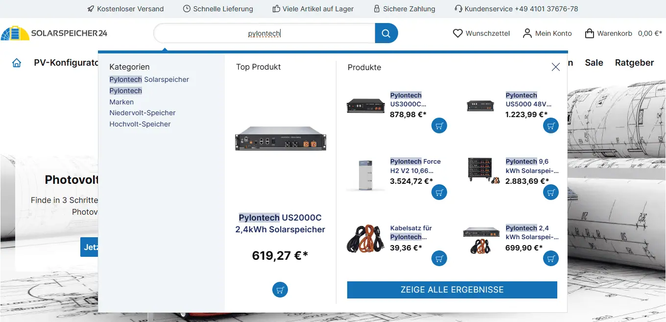This screenshot has width=666, height=322.
Task: Add Pylontech 2,4 kWh Solarspeicher to cart
Action: pyautogui.click(x=551, y=258)
